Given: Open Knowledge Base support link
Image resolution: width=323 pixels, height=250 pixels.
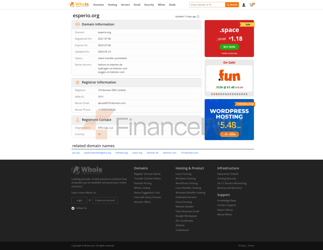Looking at the screenshot, I should 226,200.
